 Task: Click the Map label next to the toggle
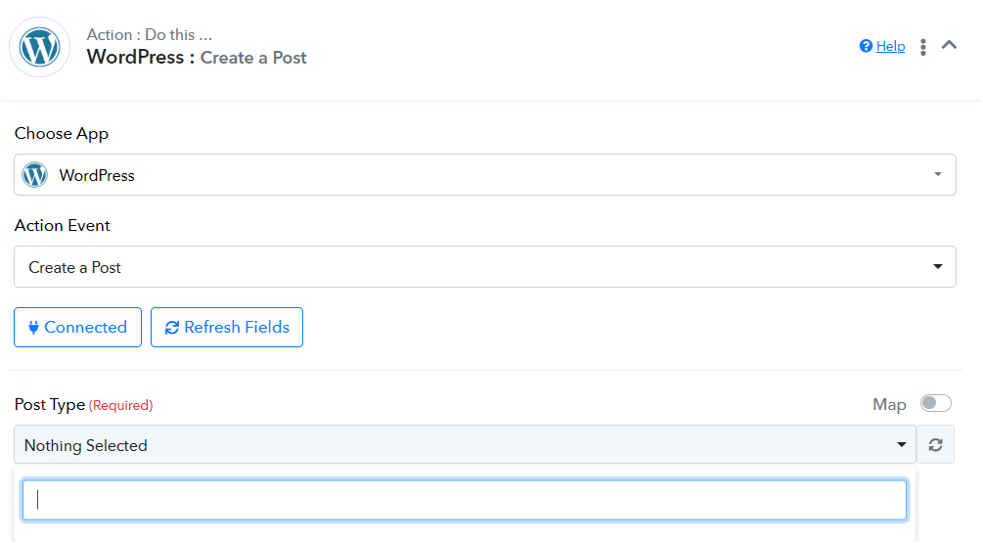click(x=889, y=405)
